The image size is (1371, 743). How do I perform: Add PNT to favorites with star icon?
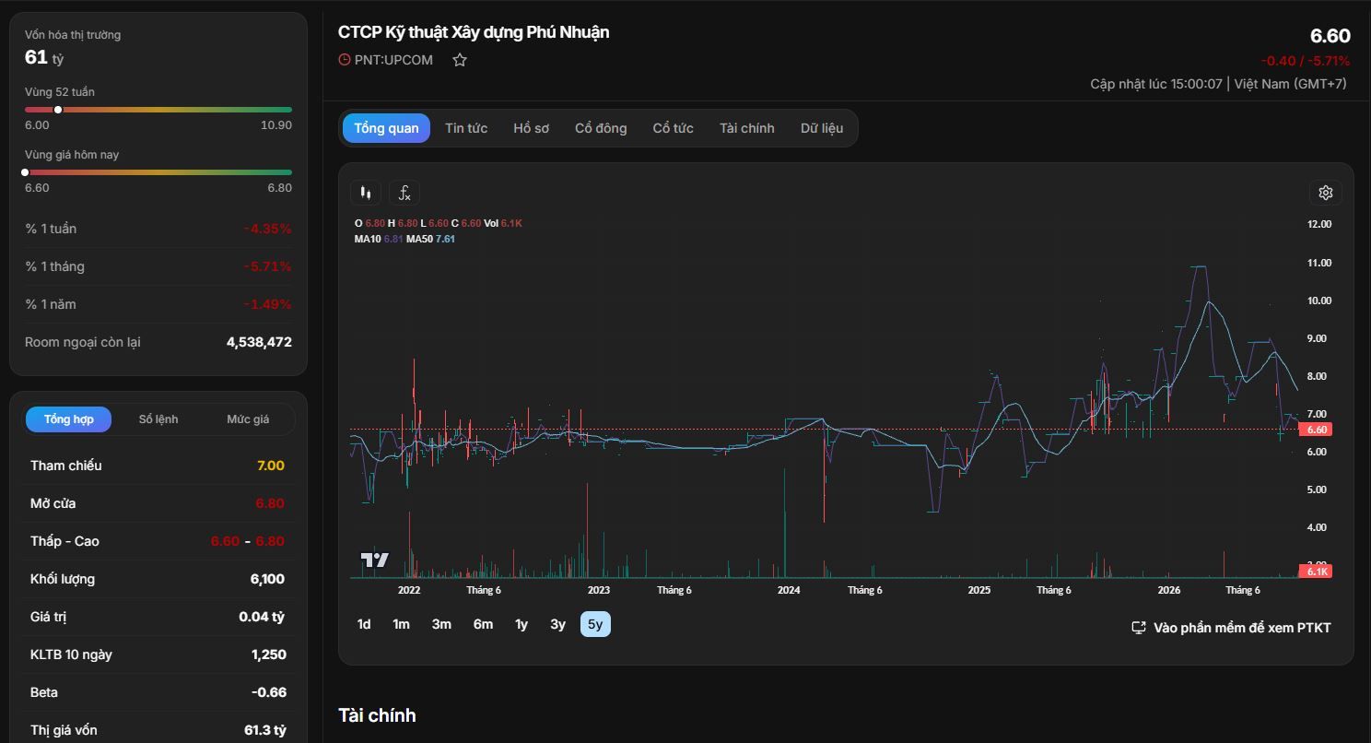(x=460, y=60)
